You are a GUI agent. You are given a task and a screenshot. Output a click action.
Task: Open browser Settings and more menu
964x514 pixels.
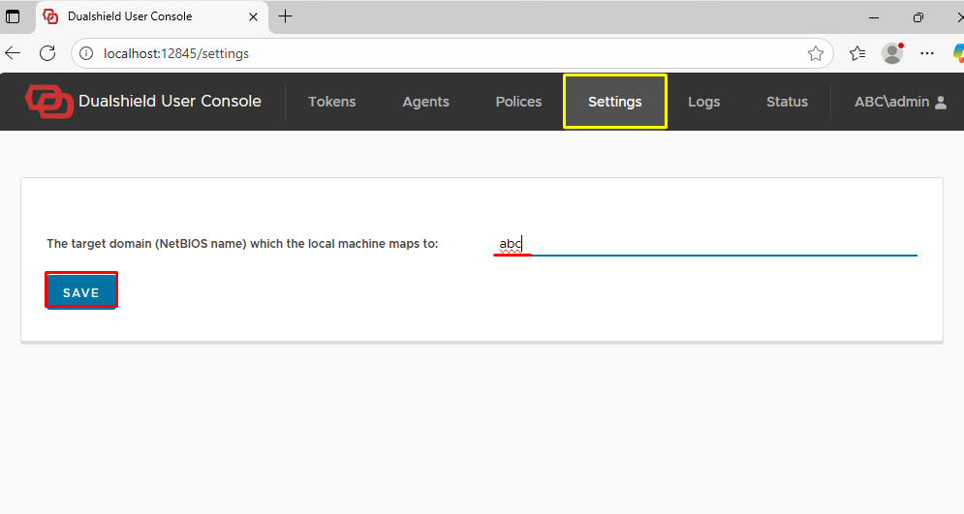click(927, 53)
